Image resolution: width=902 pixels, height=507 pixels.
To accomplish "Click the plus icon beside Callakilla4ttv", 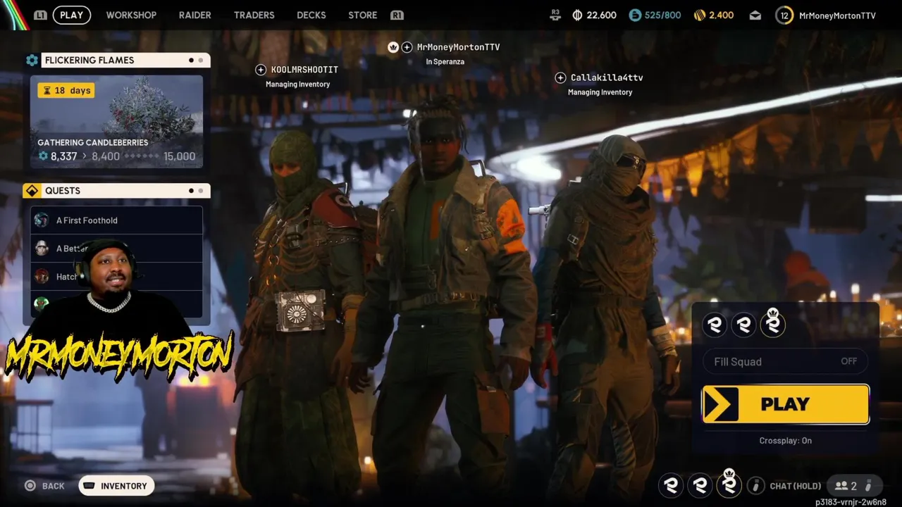I will tap(560, 77).
